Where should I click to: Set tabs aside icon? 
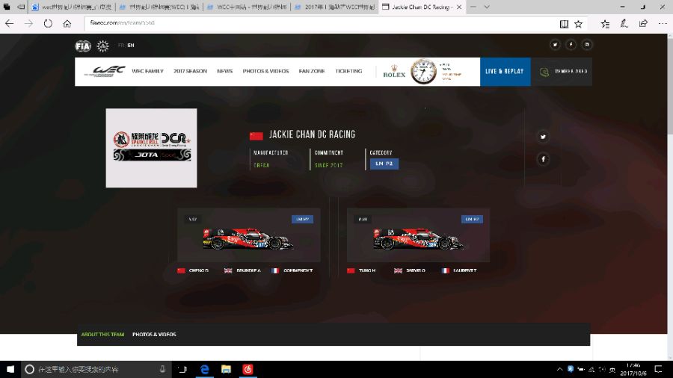pyautogui.click(x=21, y=7)
